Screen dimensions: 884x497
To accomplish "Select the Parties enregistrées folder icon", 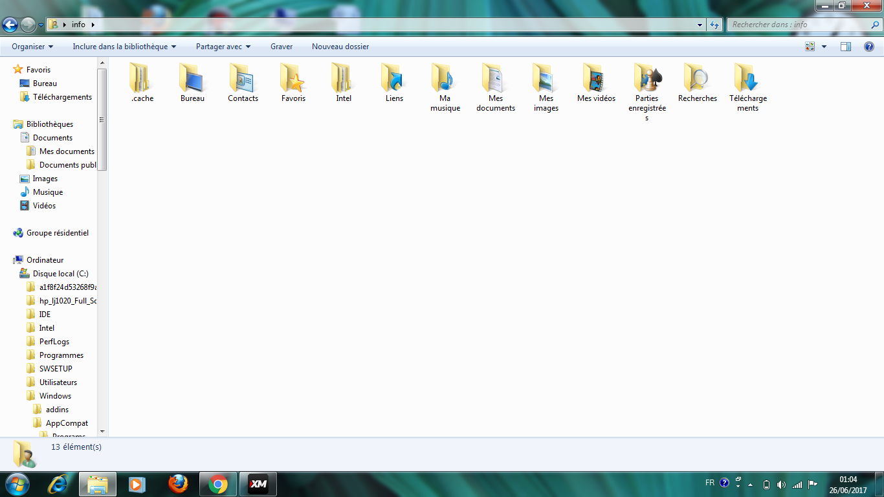I will point(646,78).
